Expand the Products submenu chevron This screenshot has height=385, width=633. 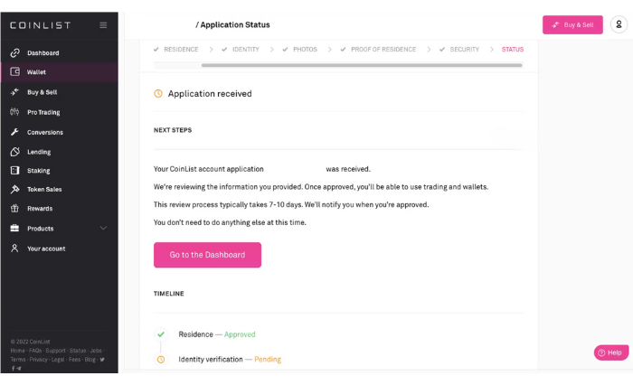[103, 228]
